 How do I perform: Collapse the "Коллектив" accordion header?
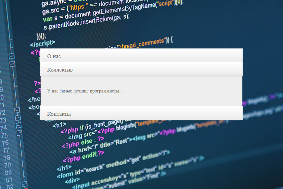[141, 69]
